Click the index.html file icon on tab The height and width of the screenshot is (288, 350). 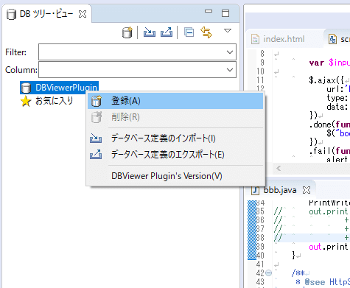255,39
